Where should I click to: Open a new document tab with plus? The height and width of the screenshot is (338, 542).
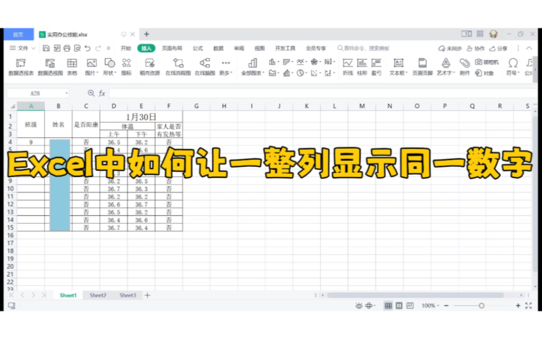click(x=147, y=34)
